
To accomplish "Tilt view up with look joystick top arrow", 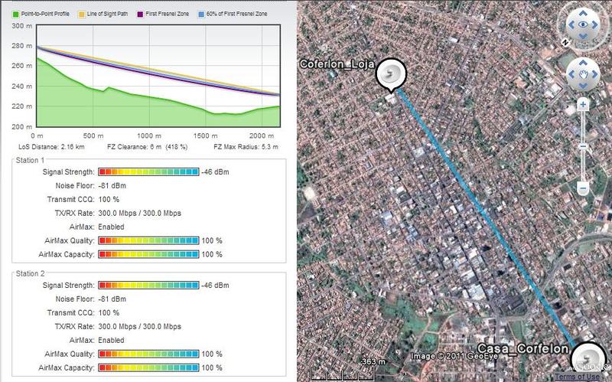I will (x=583, y=13).
